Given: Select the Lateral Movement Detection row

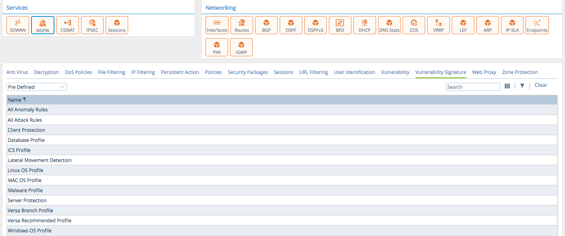Looking at the screenshot, I should (39, 160).
